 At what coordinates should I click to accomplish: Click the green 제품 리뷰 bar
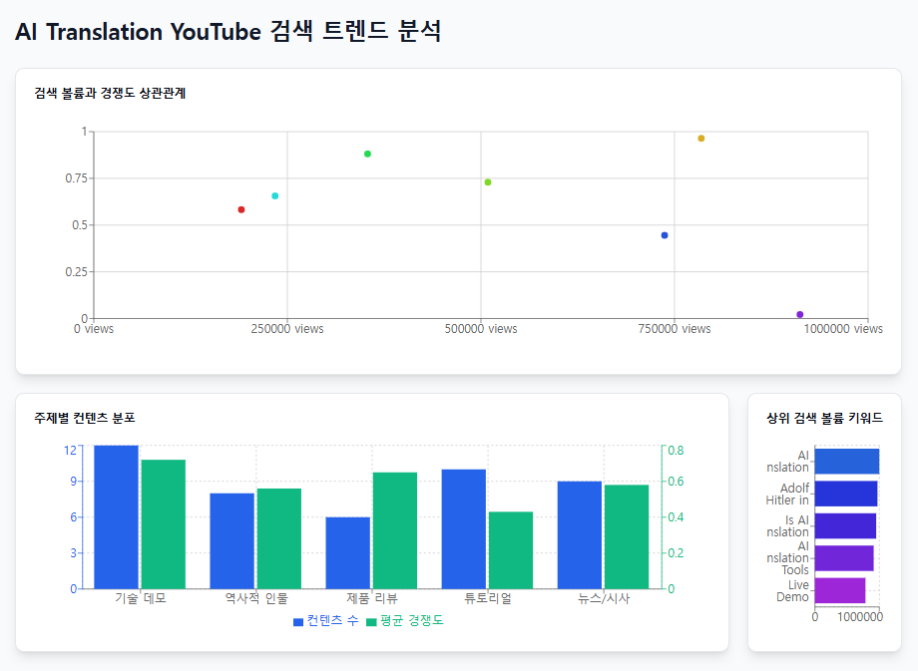(395, 530)
